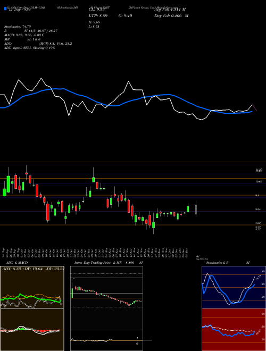
Task: Click the 9.8 price axis label
Action: 257,195
